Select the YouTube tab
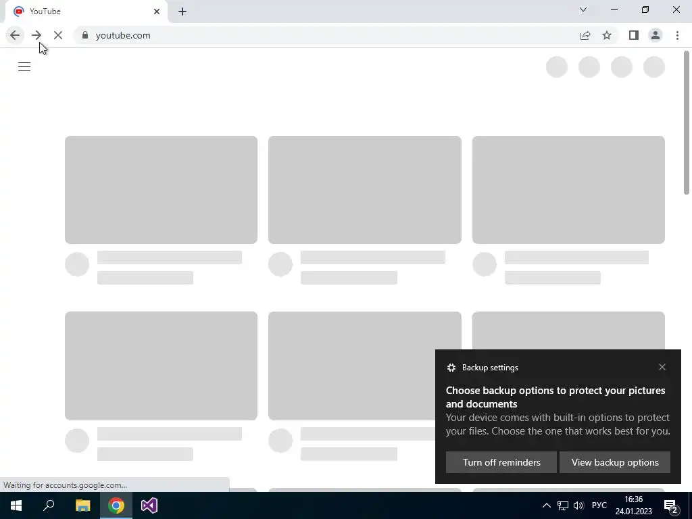This screenshot has height=519, width=692. (86, 11)
